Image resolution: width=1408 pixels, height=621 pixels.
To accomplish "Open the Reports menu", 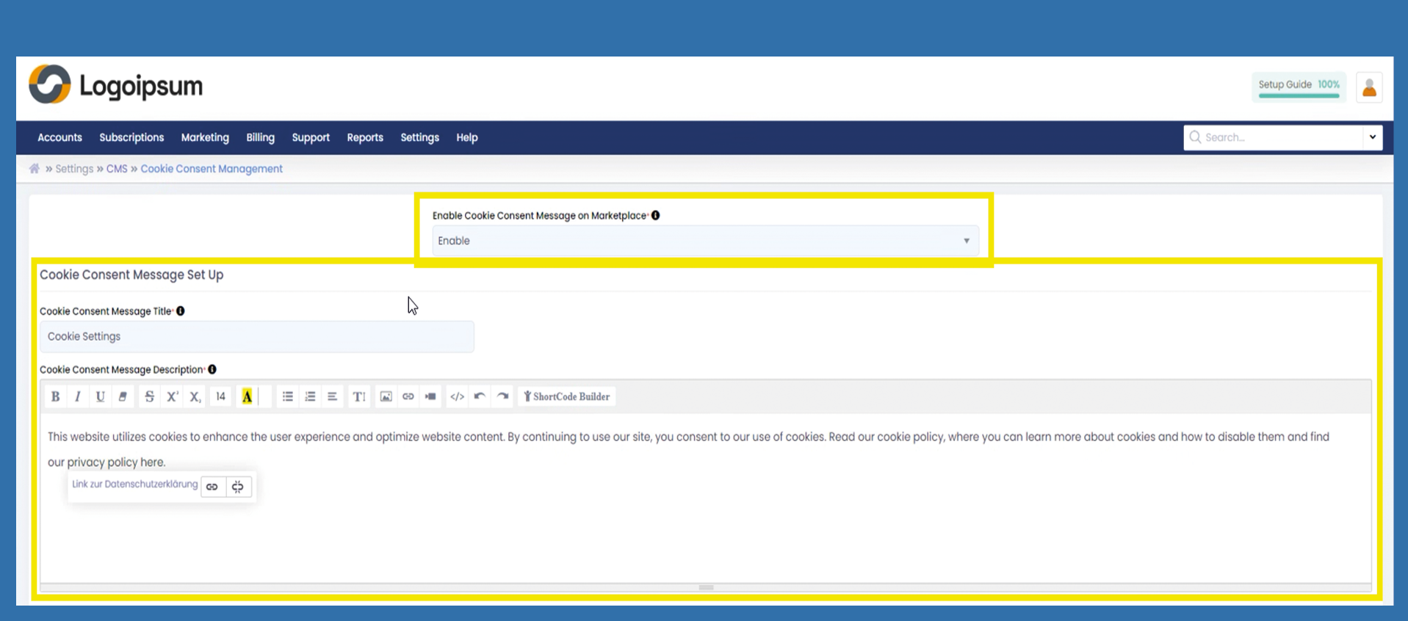I will [x=365, y=137].
